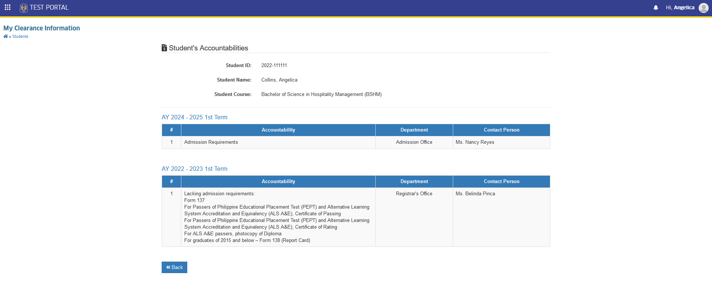712x282 pixels.
Task: Click the Back button
Action: coord(174,267)
